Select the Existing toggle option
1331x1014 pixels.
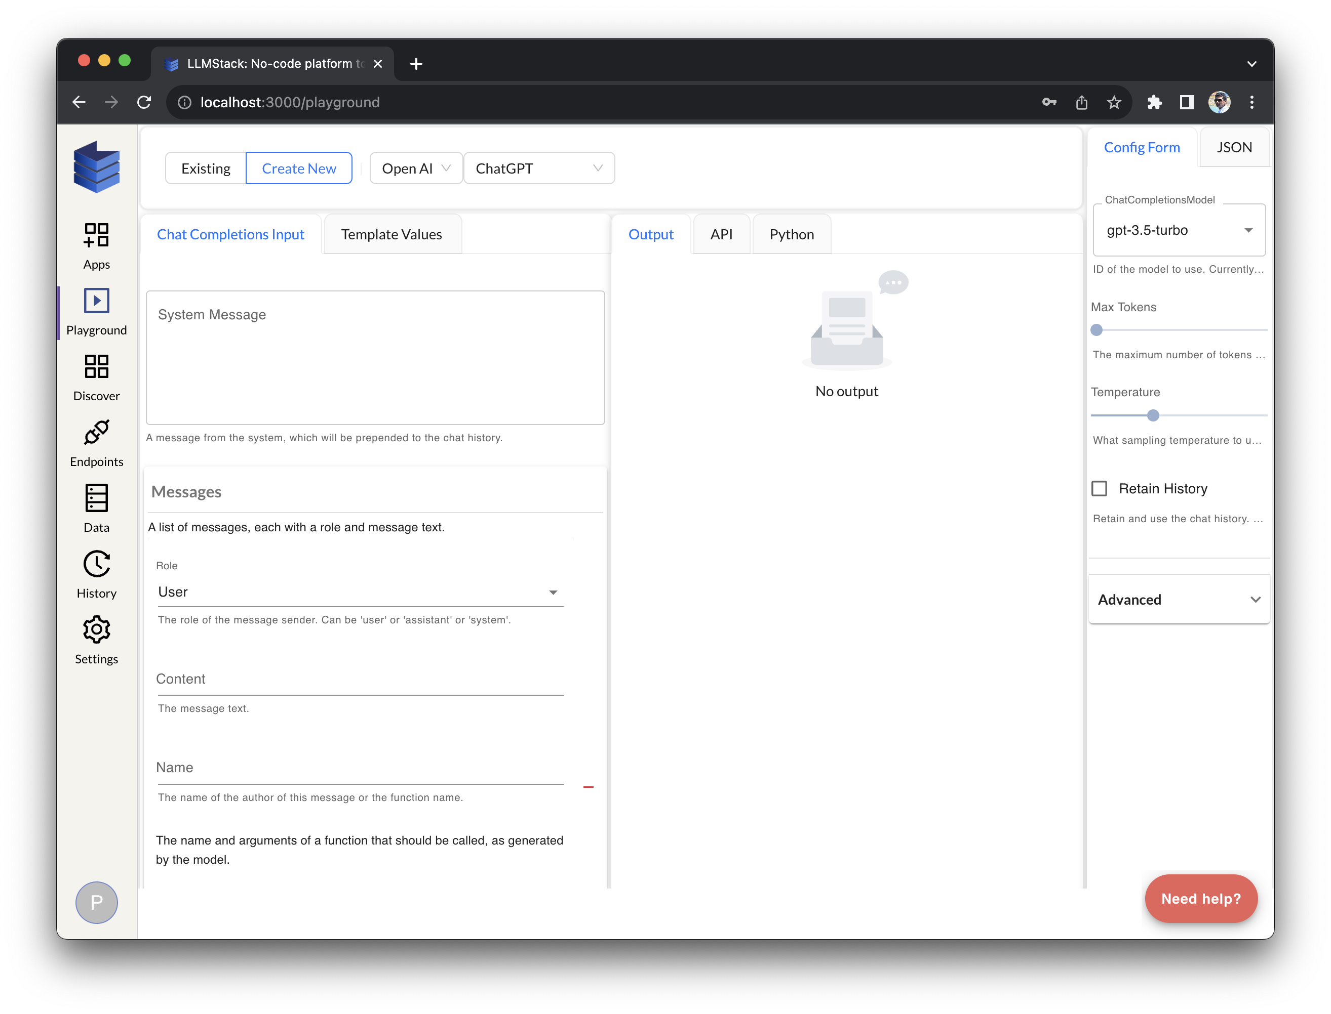point(206,168)
